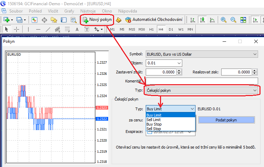Select the M5 timeframe
The height and width of the screenshot is (167, 264).
coord(122,30)
